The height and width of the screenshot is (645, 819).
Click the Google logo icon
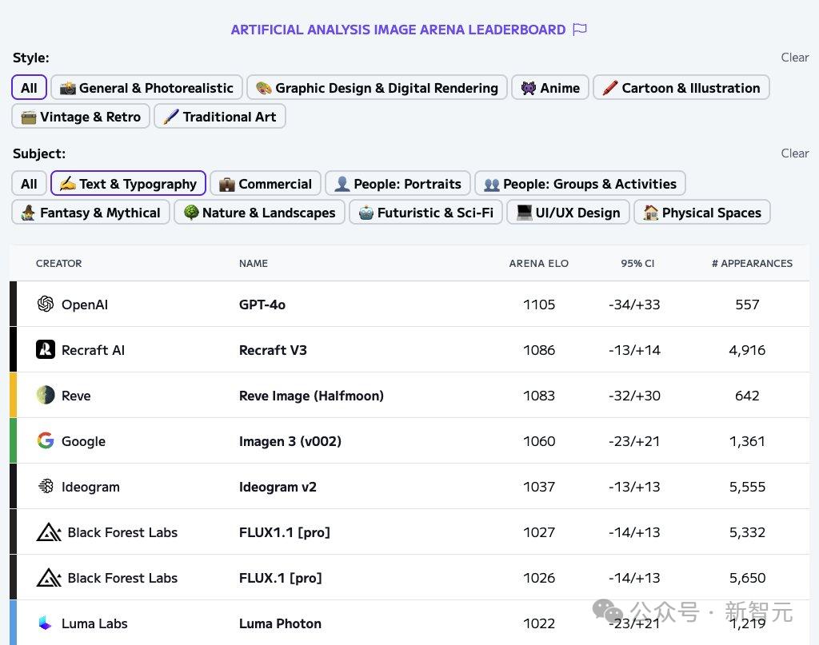pos(46,440)
